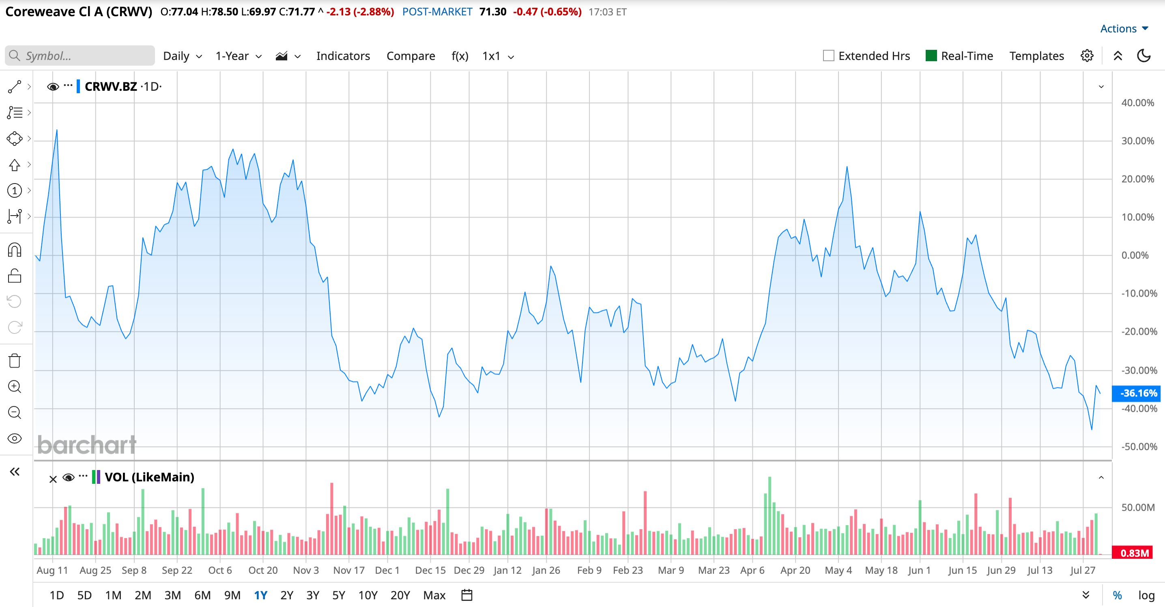Remove the VOL (LikeMain) indicator
This screenshot has width=1165, height=607.
[x=53, y=479]
